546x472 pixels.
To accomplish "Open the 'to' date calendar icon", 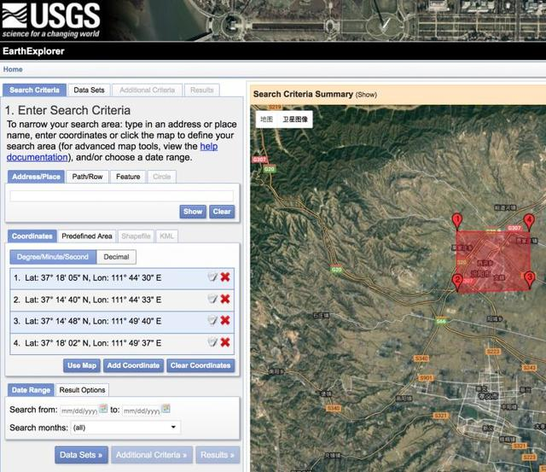I will [166, 408].
